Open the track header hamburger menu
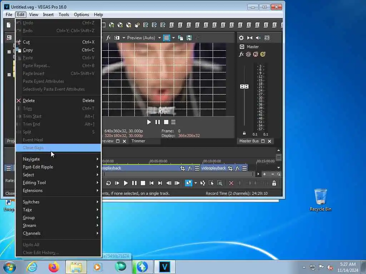 point(9,168)
